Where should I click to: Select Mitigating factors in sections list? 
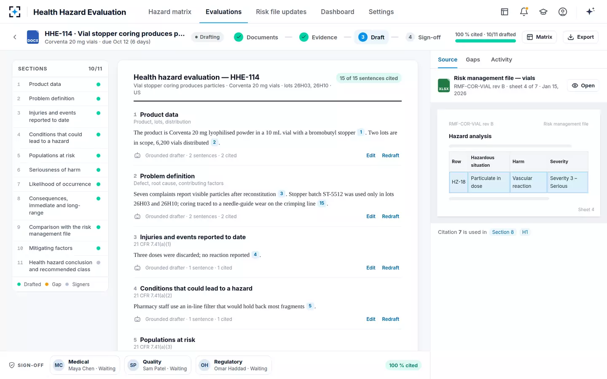pyautogui.click(x=60, y=248)
